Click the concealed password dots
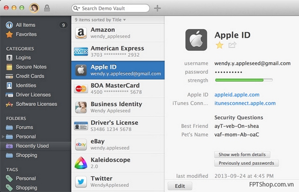Screen dimensions: 299x192 coord(228,72)
